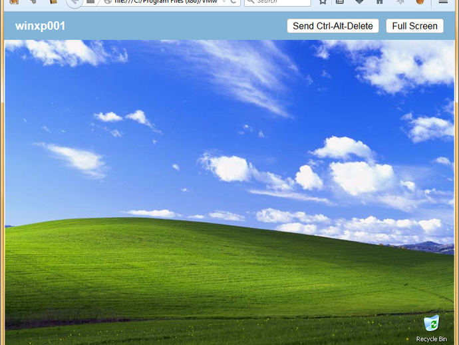Open the browser hamburger menu
Screen dimensions: 459x345
(x=443, y=2)
